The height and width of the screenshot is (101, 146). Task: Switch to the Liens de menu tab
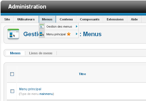coord(41,53)
